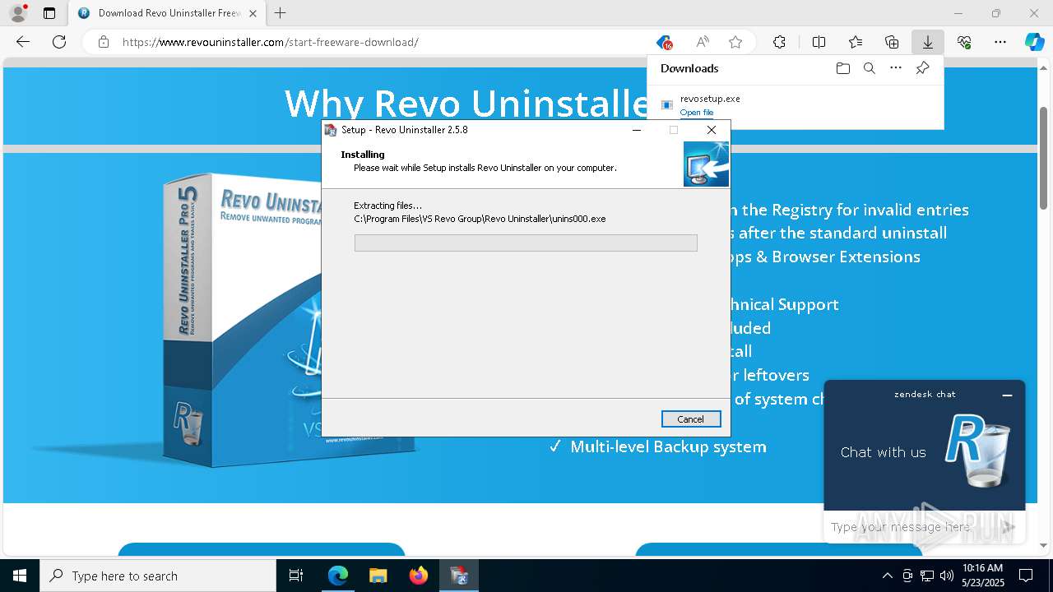Open network status tray icon
Screen dimensions: 1053x592
click(x=926, y=576)
